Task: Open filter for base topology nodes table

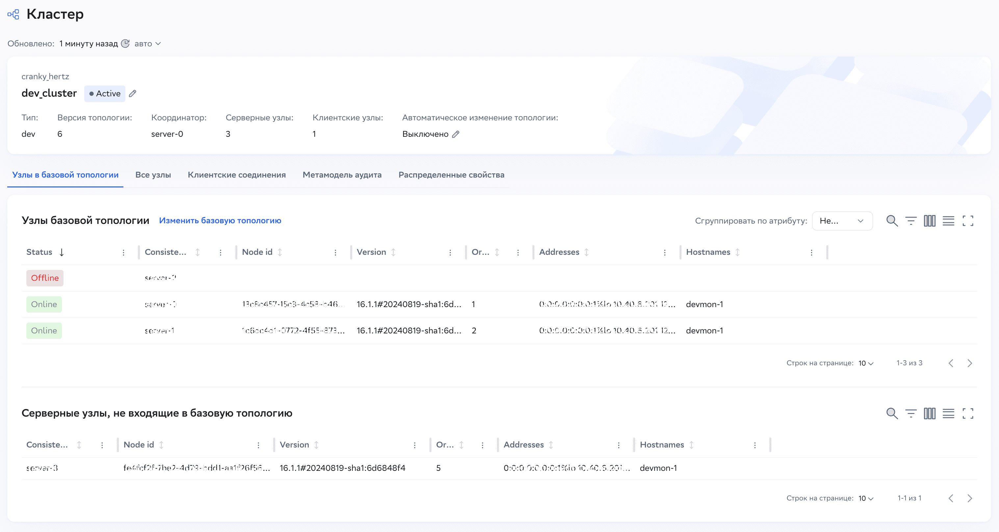Action: (910, 221)
